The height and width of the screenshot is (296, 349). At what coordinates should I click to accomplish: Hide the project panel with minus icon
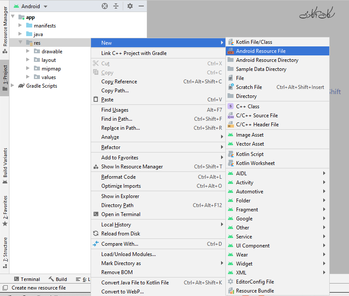[141, 6]
